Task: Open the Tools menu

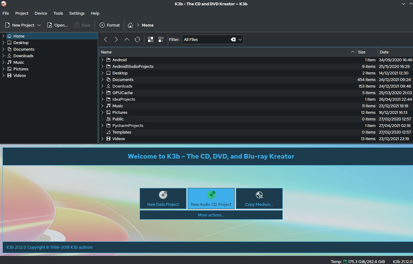Action: pos(58,13)
